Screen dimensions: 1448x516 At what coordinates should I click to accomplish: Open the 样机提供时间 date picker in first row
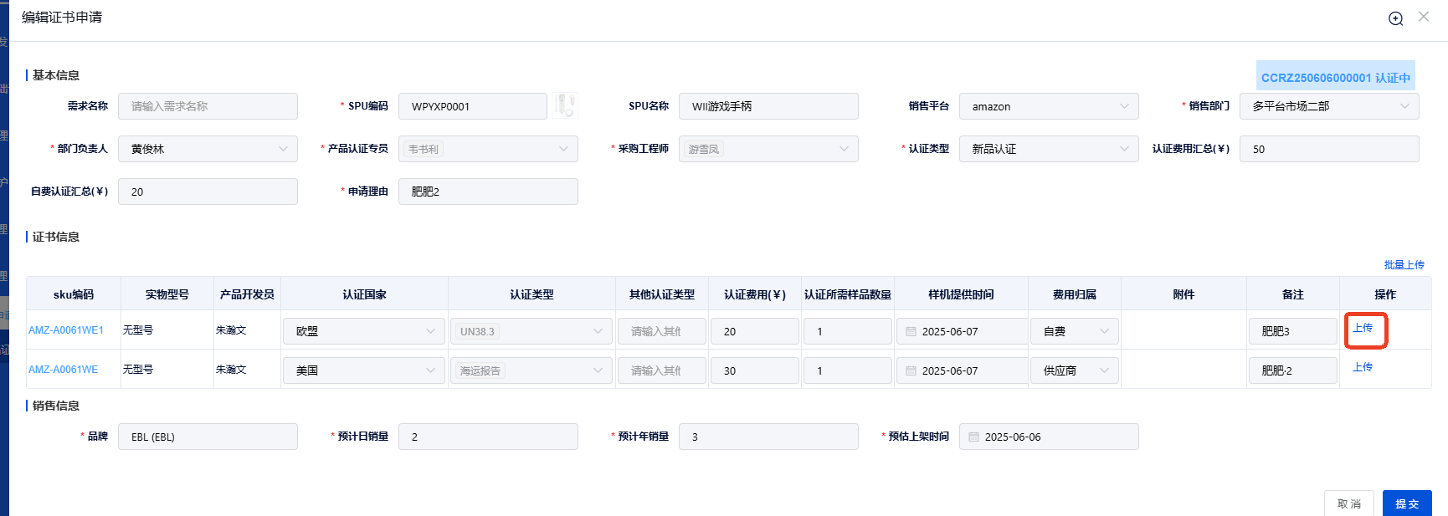962,331
